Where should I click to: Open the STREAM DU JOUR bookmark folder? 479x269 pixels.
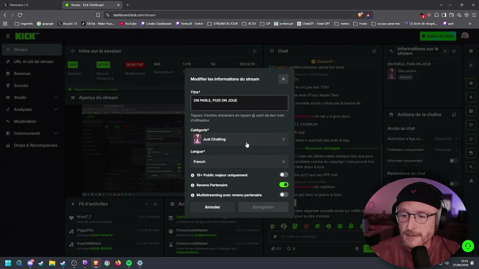(x=223, y=24)
